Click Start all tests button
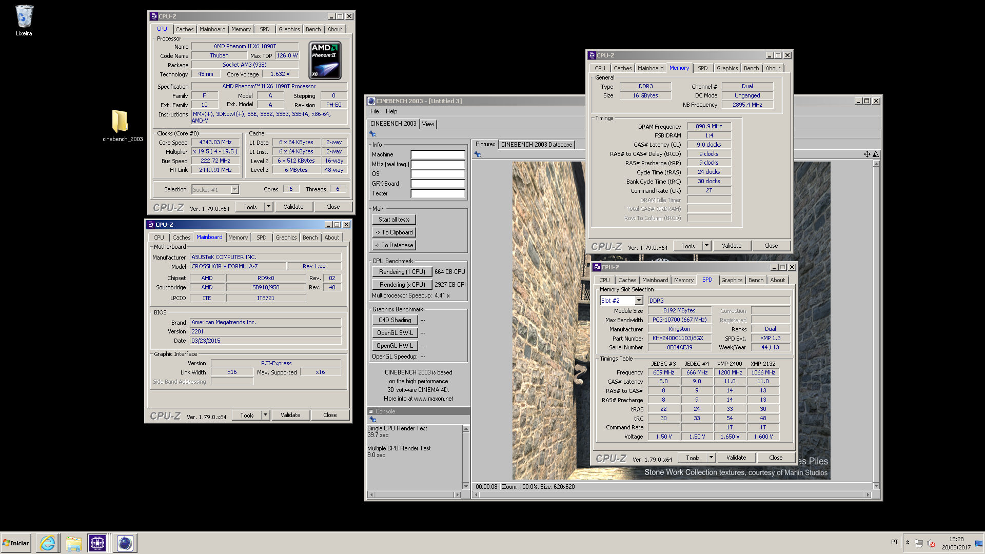 click(394, 220)
